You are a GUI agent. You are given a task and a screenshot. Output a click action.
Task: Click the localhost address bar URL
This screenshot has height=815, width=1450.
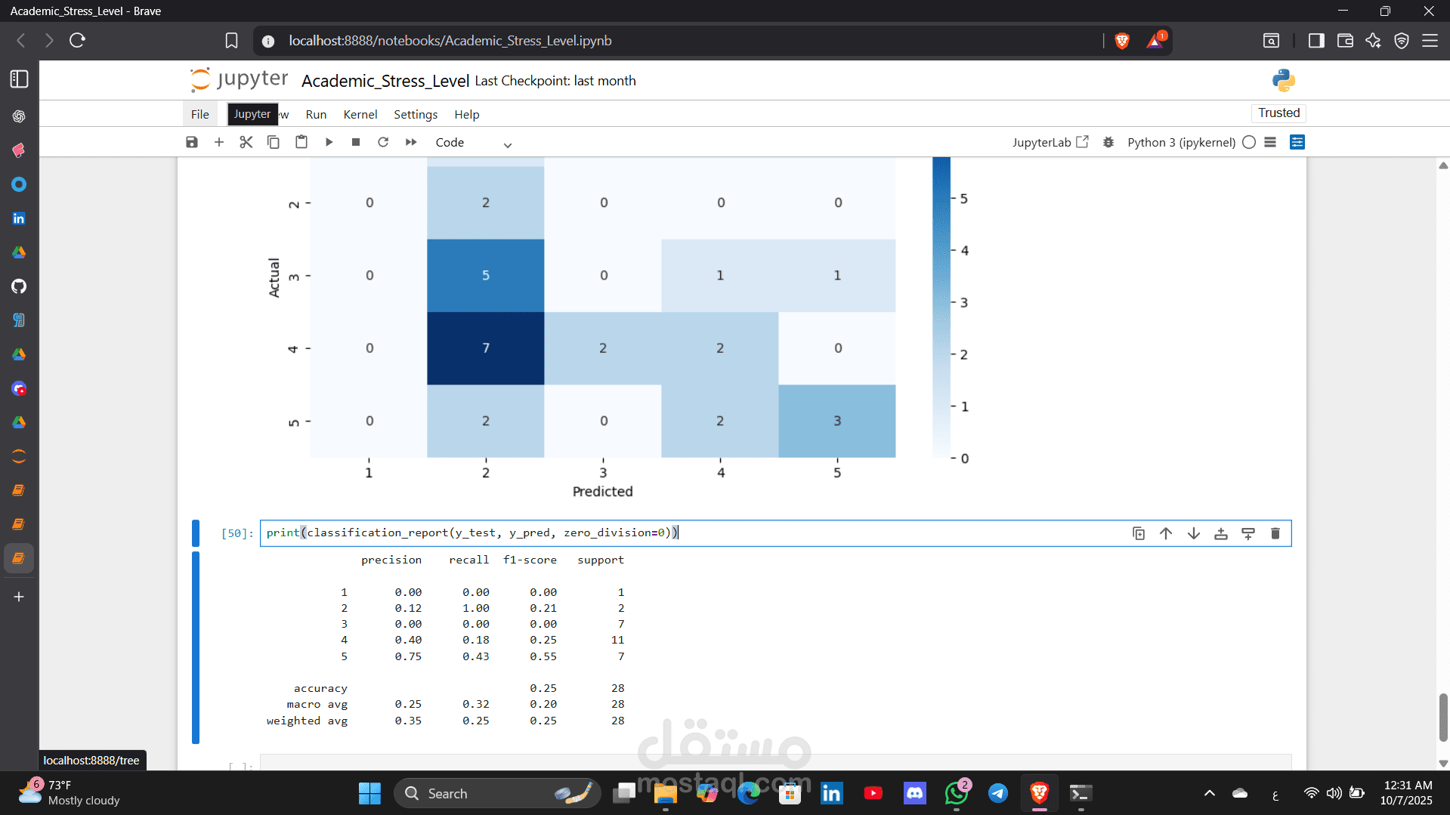click(x=450, y=41)
